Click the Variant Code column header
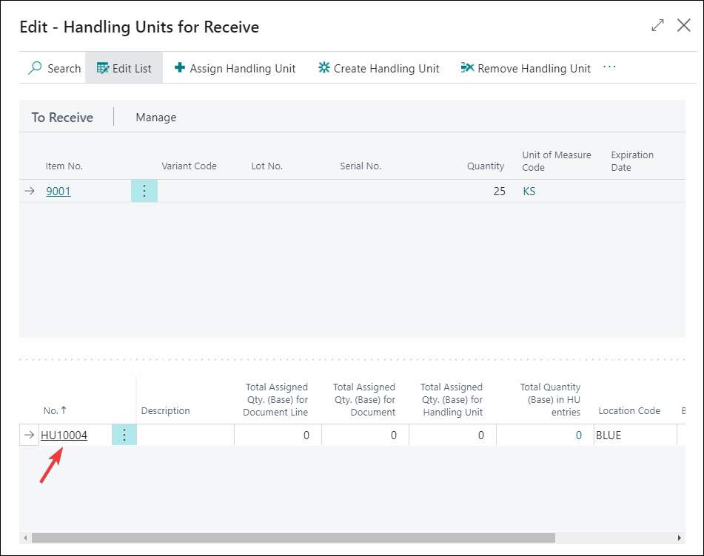Screen dimensions: 704x556 pos(189,166)
